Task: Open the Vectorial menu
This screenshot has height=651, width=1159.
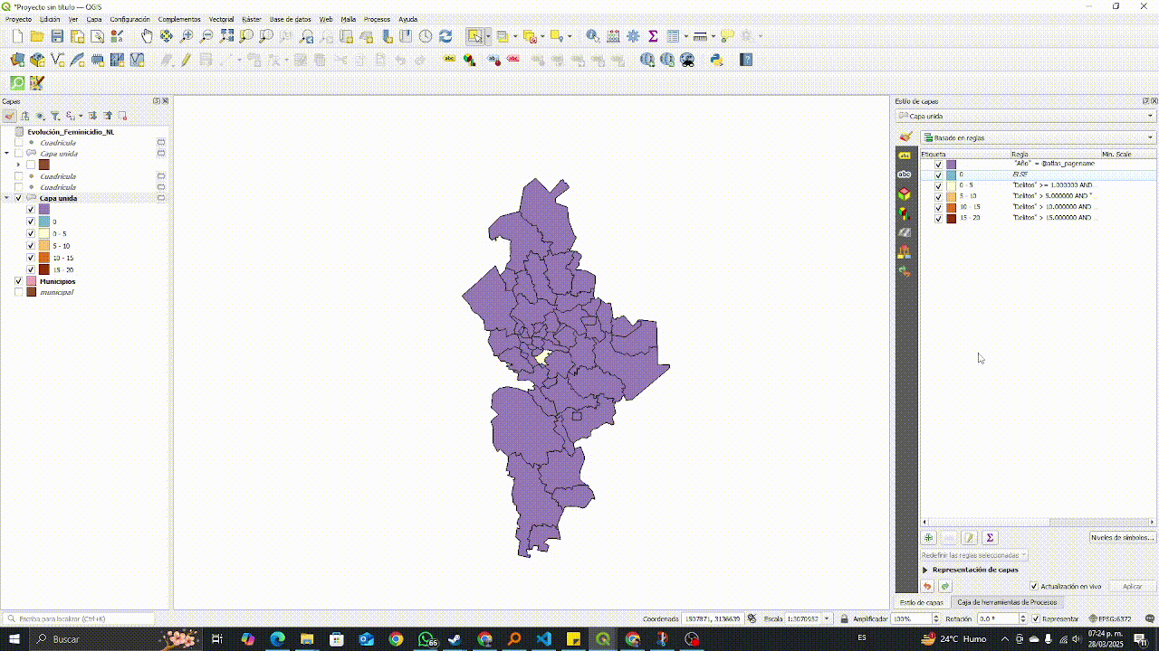Action: (221, 19)
